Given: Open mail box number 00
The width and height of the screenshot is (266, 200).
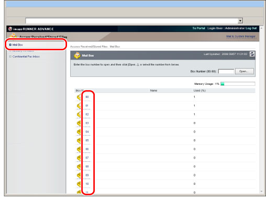Looking at the screenshot, I should 87,97.
